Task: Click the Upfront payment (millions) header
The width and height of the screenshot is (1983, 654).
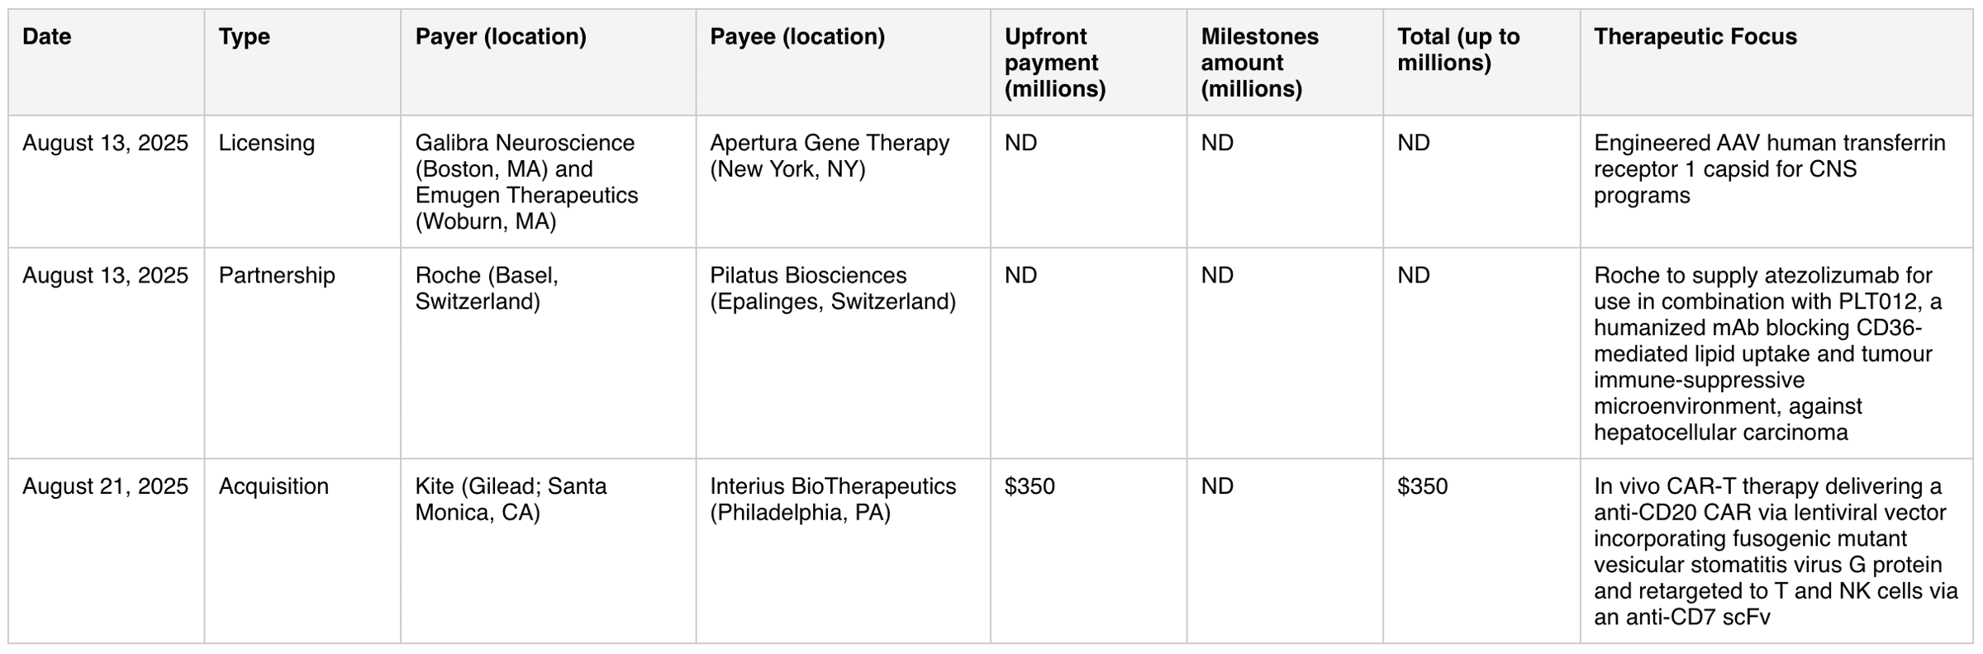Action: 1054,63
